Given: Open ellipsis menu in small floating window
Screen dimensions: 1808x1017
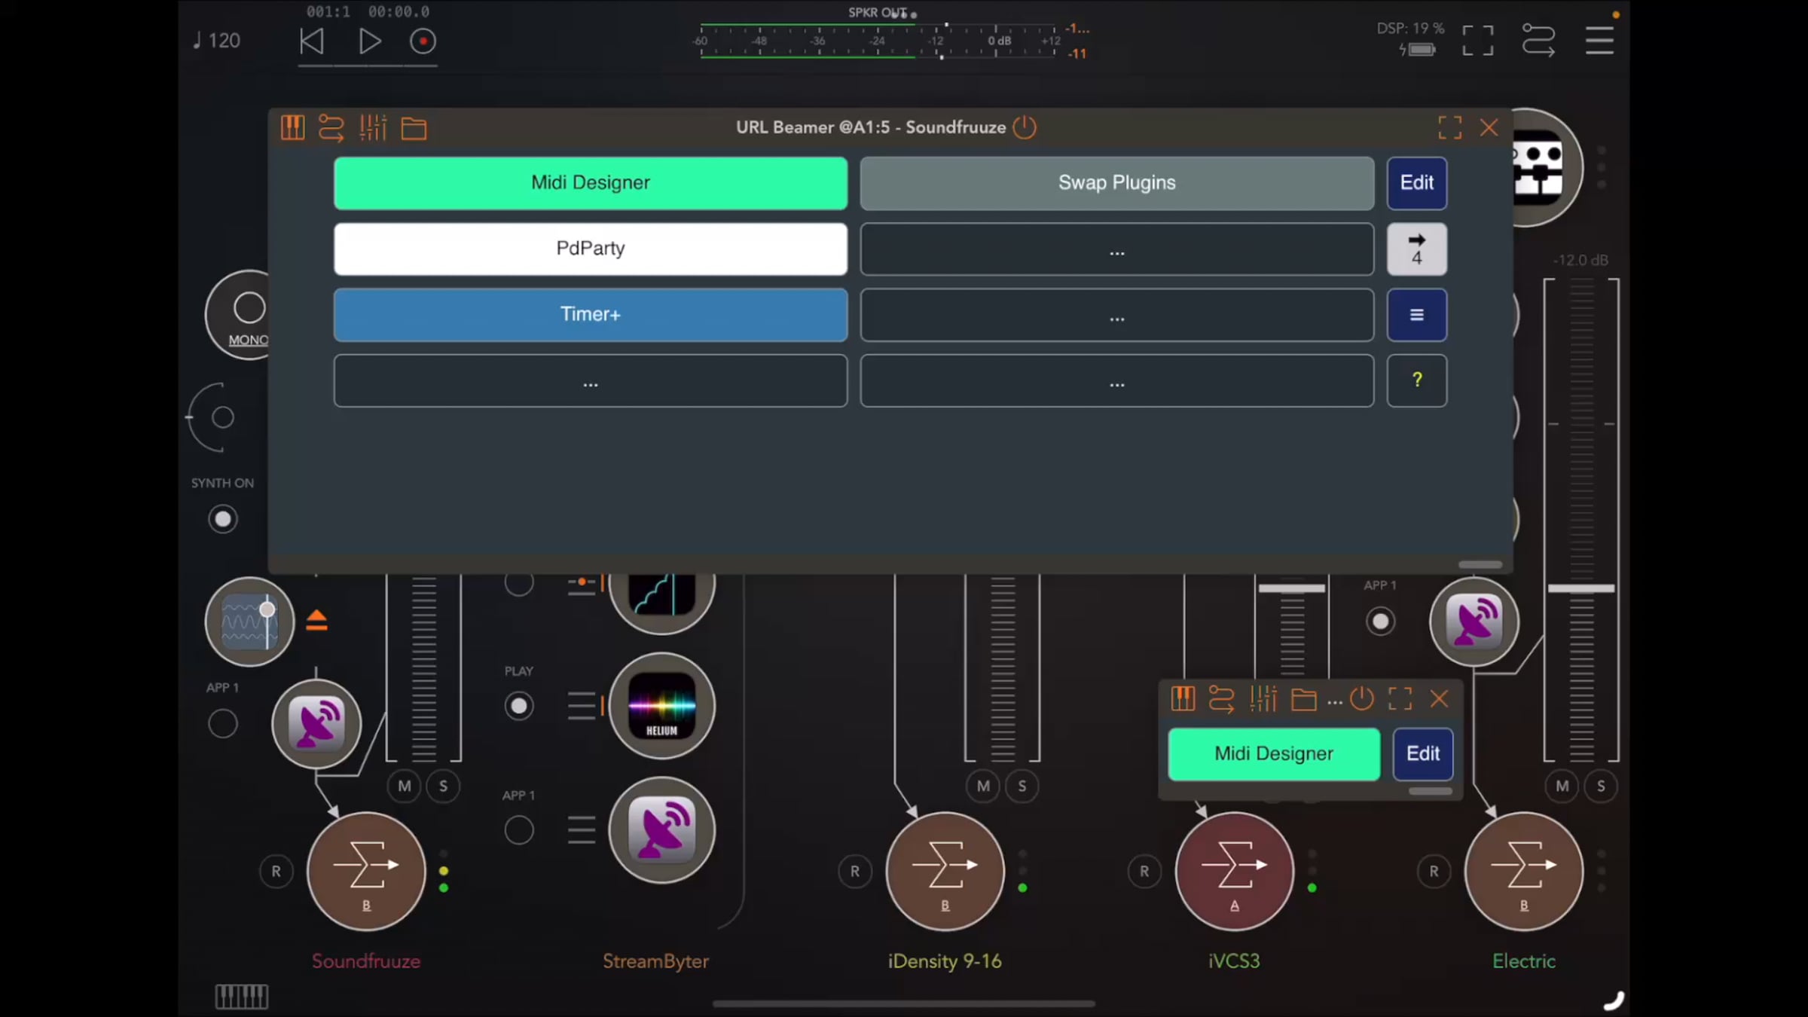Looking at the screenshot, I should pos(1335,702).
